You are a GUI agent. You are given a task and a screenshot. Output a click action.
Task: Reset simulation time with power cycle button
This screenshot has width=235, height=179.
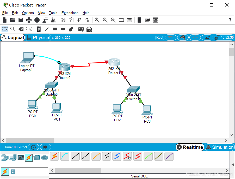[x=33, y=147]
